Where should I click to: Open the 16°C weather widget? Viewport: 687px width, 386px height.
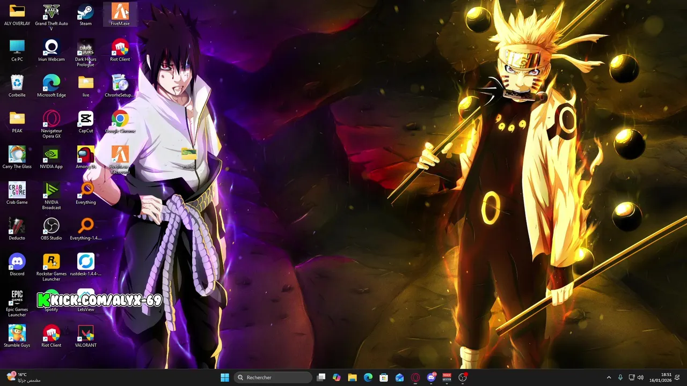pyautogui.click(x=24, y=377)
